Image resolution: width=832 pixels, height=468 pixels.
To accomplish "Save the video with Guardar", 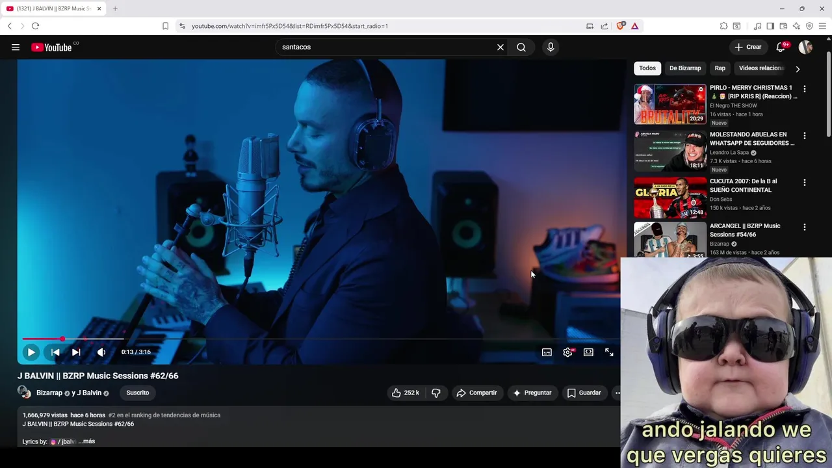I will pyautogui.click(x=584, y=393).
